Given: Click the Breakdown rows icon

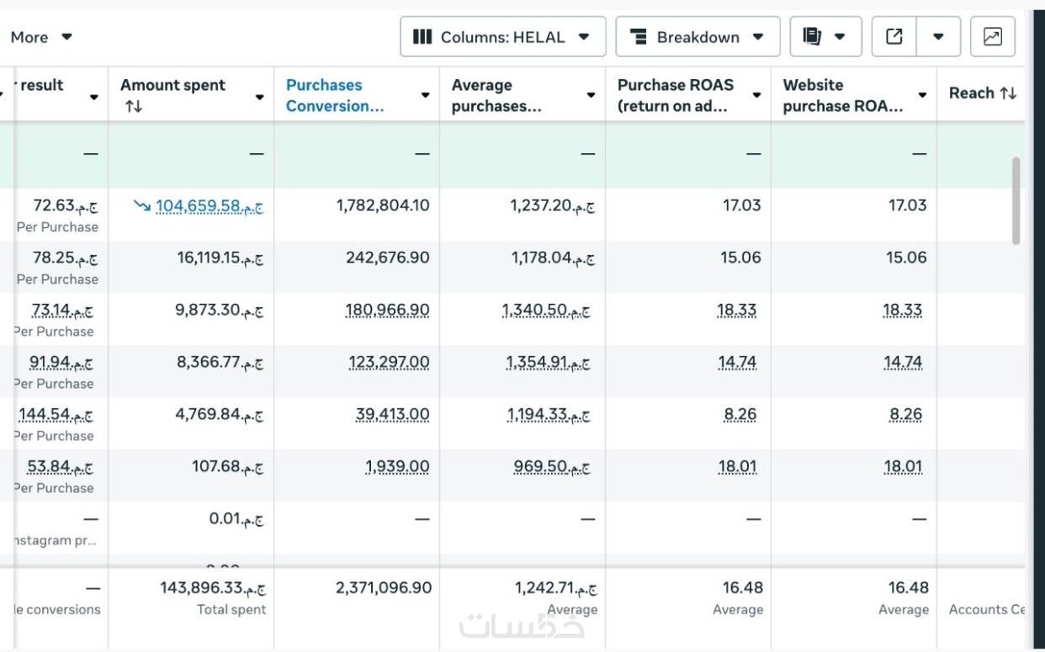Looking at the screenshot, I should pos(639,37).
